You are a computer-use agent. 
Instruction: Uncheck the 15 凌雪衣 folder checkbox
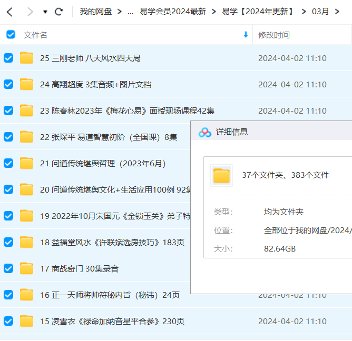(8, 321)
